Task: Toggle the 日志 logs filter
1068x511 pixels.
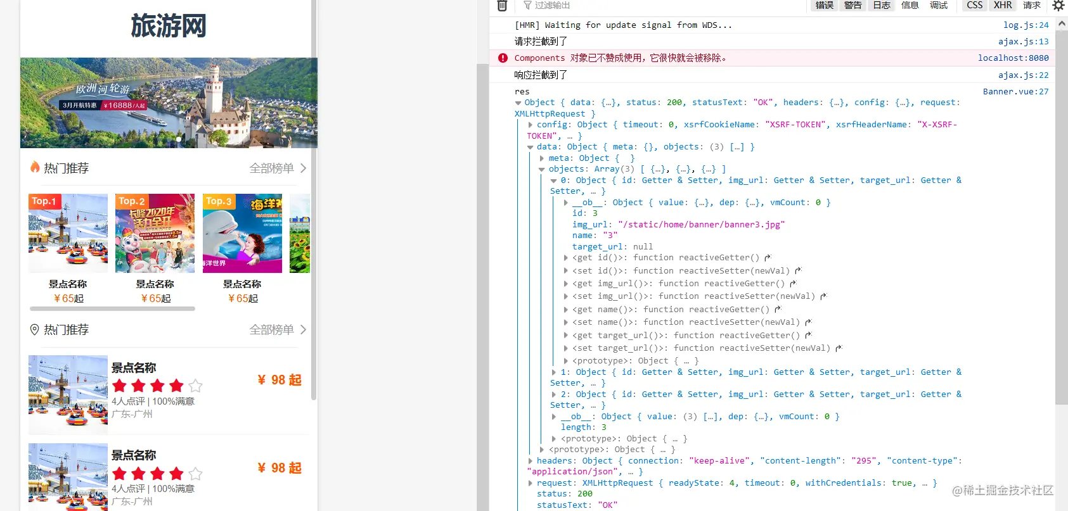Action: tap(882, 5)
